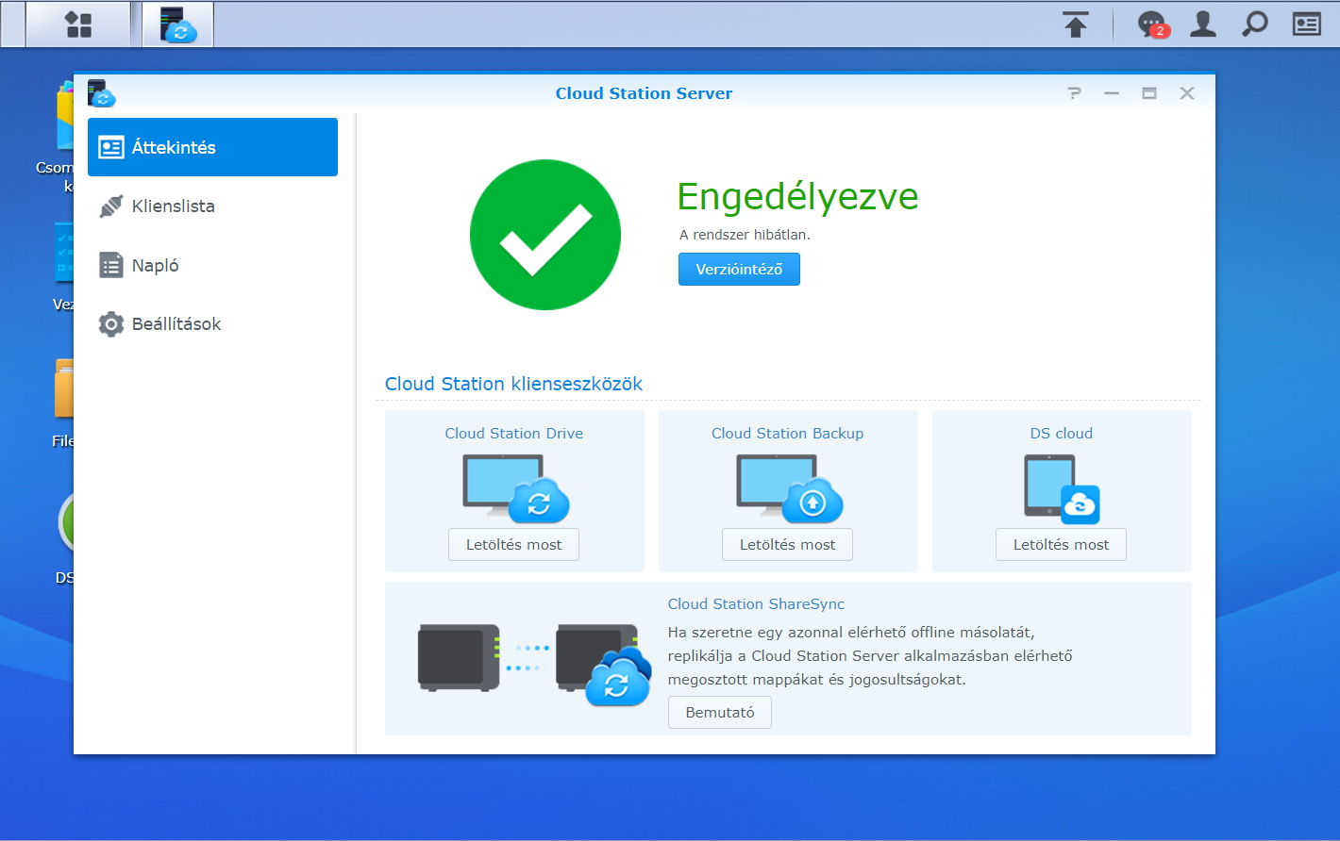Open the Napló log section
This screenshot has height=841, width=1340.
tap(155, 266)
